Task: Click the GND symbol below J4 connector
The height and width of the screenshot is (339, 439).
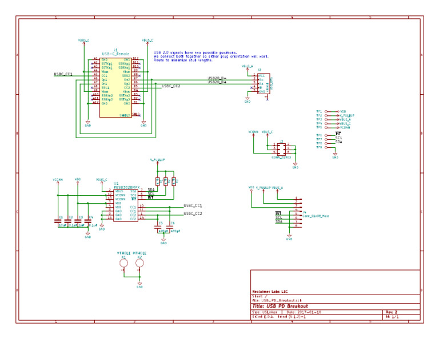Action: tap(289, 237)
